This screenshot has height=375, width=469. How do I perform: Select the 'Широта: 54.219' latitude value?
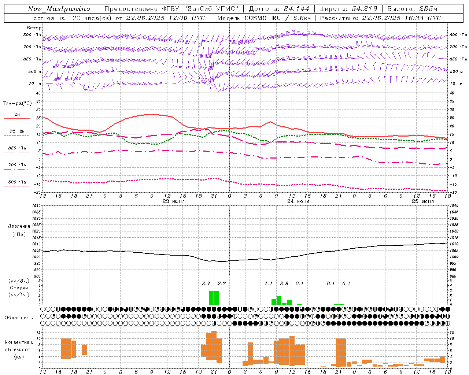tap(348, 9)
